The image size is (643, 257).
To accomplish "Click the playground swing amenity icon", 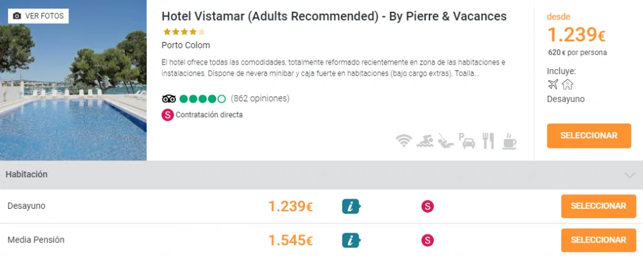I will pos(445,141).
